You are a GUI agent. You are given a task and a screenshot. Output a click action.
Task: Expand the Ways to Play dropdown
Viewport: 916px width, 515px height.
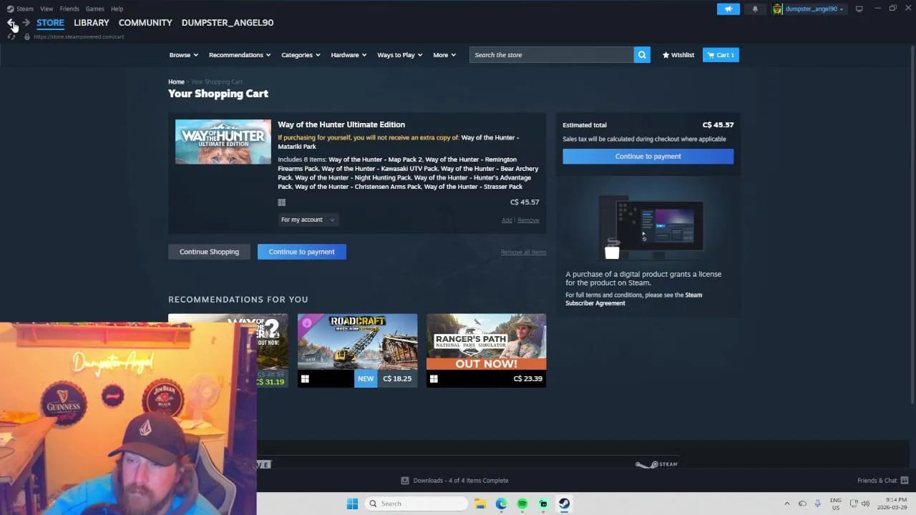click(400, 55)
